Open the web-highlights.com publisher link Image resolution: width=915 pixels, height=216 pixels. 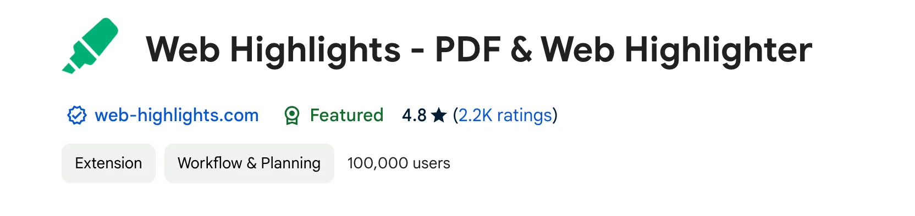[x=177, y=115]
